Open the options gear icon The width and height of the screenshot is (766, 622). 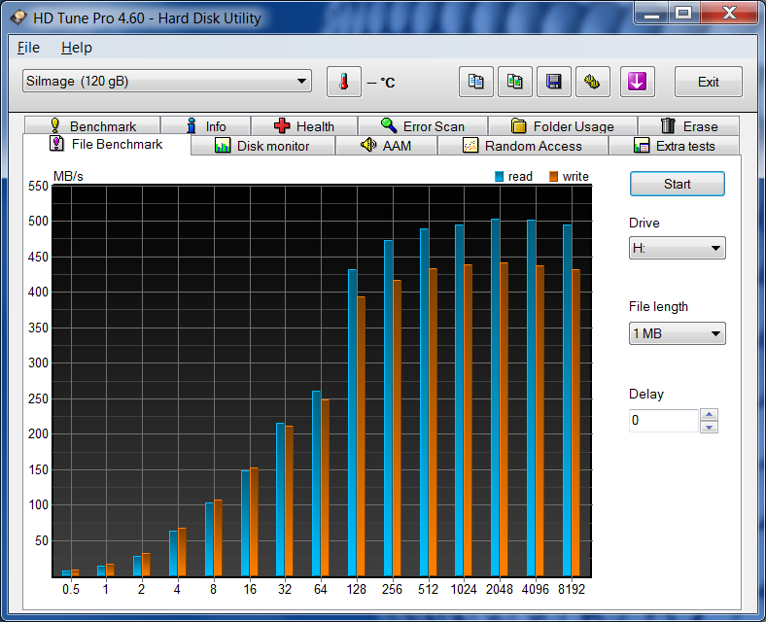(x=592, y=82)
